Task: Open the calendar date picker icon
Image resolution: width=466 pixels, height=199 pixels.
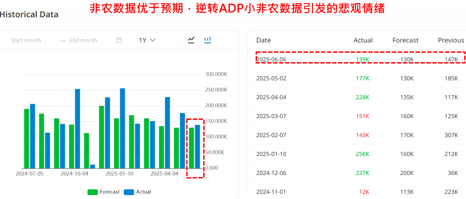Action: [x=119, y=40]
